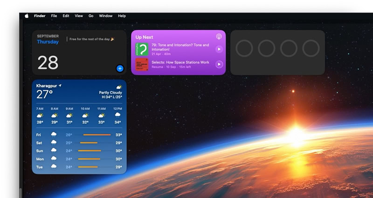The height and width of the screenshot is (198, 373).
Task: Click the Sun row label
Action: (40, 151)
